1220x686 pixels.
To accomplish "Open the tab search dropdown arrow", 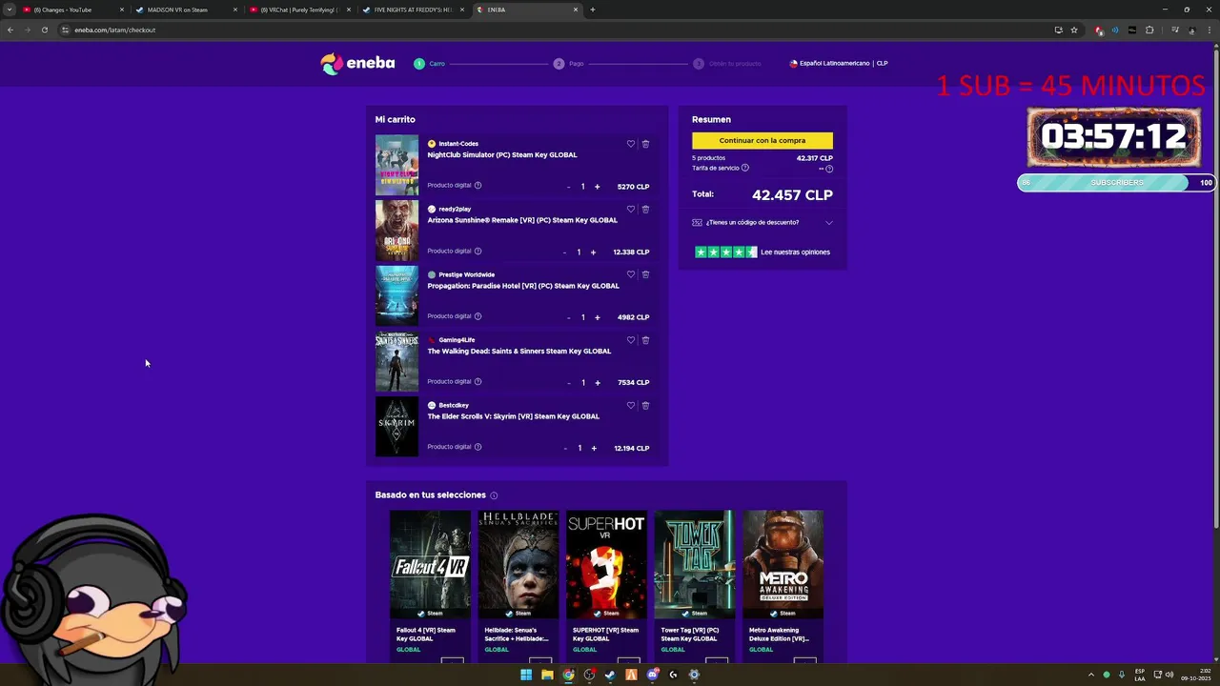I will click(10, 10).
